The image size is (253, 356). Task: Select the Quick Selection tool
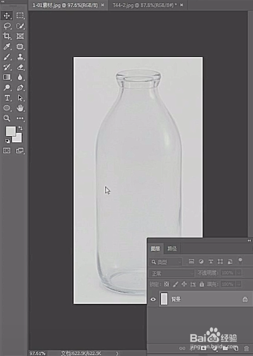click(x=20, y=26)
